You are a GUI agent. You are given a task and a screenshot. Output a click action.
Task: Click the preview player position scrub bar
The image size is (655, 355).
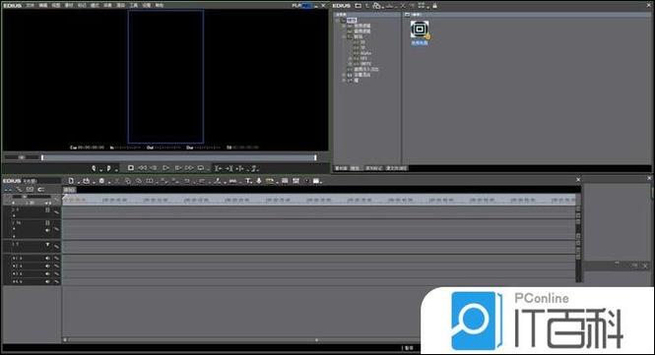pos(179,157)
